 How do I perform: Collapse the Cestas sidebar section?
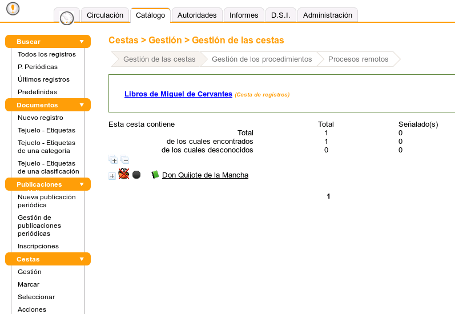pyautogui.click(x=82, y=259)
